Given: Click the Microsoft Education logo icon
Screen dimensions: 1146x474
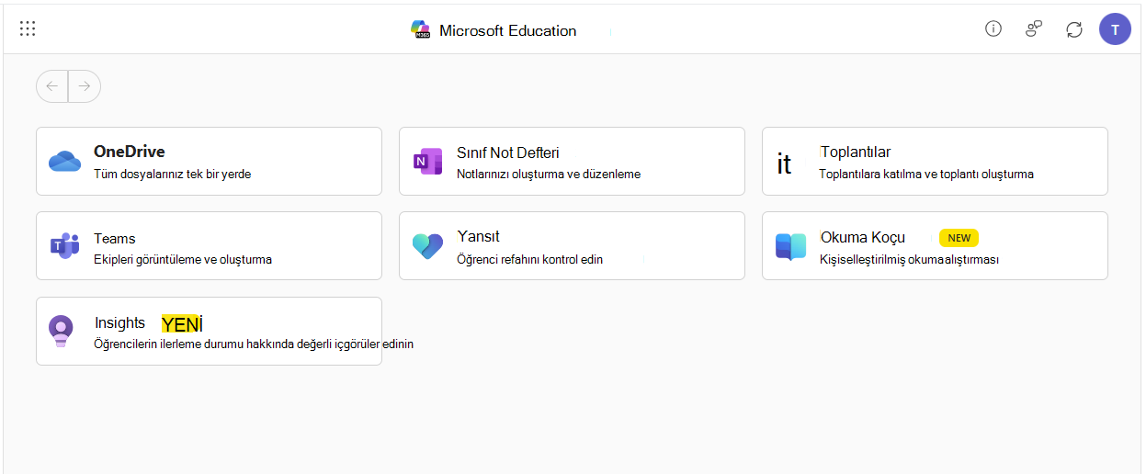Looking at the screenshot, I should 421,29.
